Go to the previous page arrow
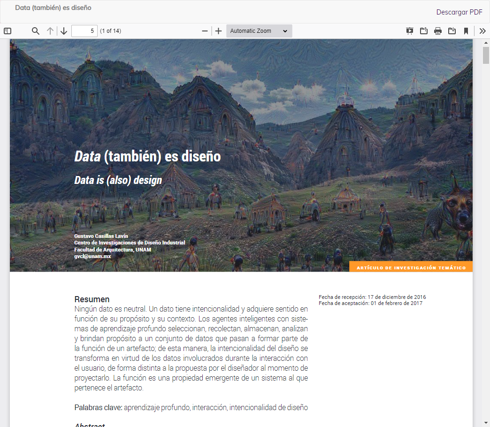This screenshot has width=490, height=427. pos(50,31)
